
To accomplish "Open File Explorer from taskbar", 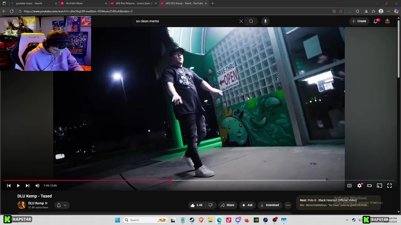I will point(210,220).
